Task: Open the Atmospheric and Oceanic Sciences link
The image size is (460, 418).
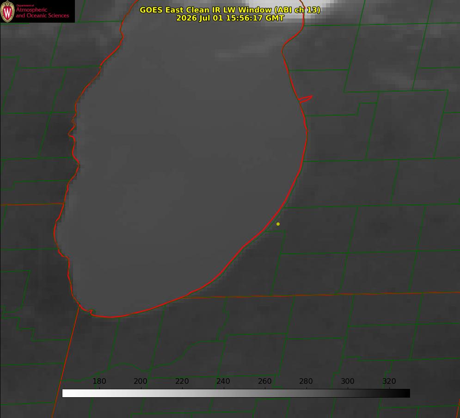Action: tap(42, 12)
